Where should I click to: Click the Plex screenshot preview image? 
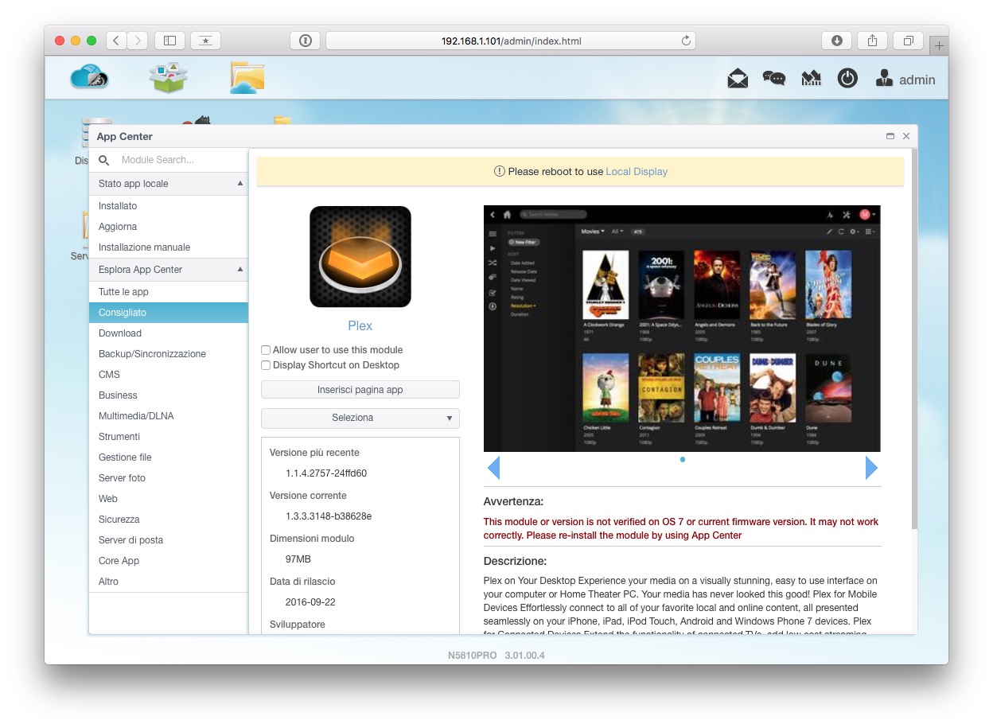coord(682,329)
